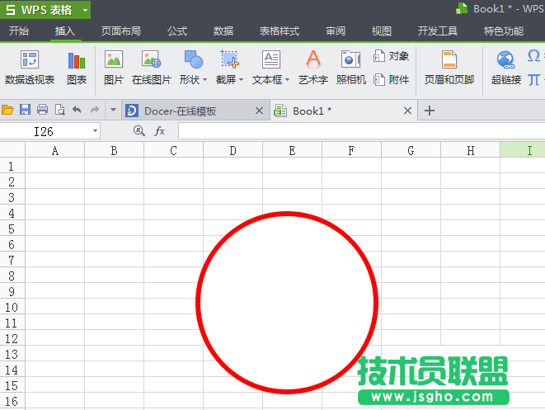
Task: Select the Book1 document tab
Action: [x=344, y=111]
